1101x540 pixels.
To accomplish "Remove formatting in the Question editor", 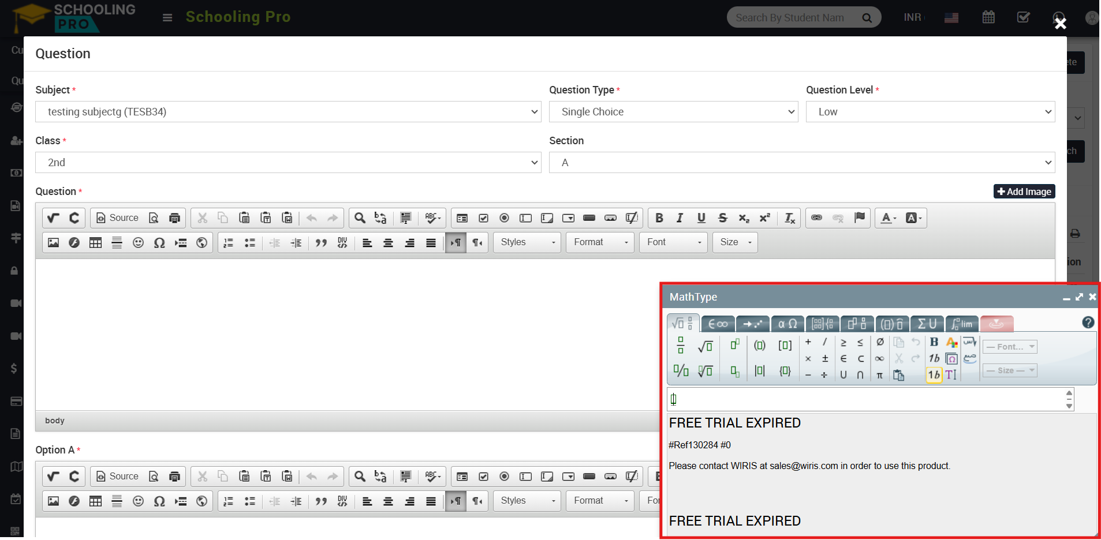I will [790, 218].
